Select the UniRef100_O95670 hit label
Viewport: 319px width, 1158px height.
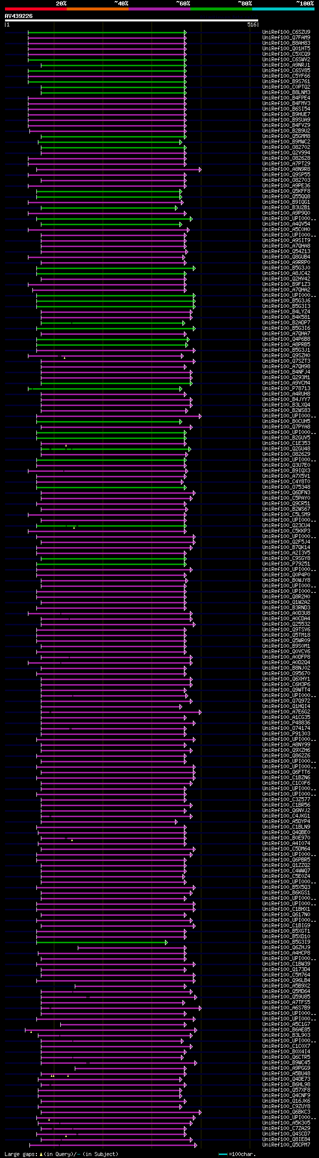(286, 674)
